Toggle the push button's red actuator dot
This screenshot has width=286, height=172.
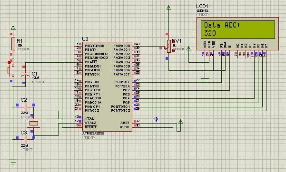click(9, 63)
